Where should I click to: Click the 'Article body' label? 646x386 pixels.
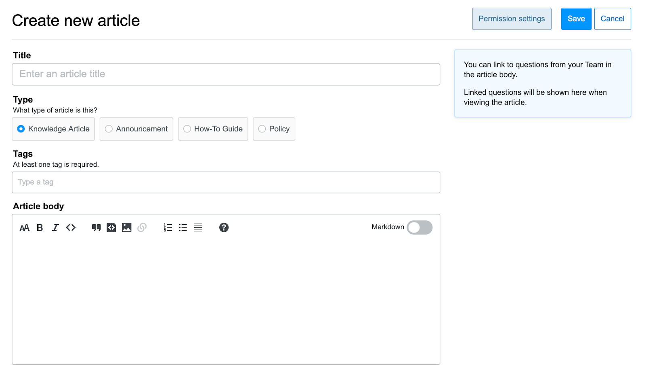(x=38, y=206)
